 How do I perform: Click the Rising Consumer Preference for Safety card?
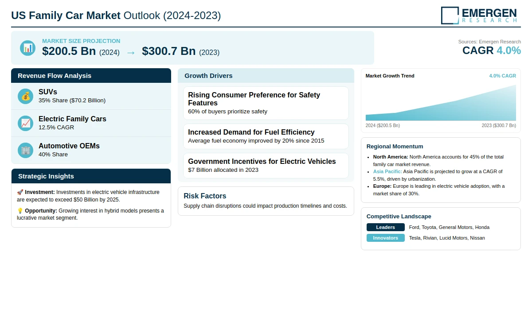coord(266,103)
